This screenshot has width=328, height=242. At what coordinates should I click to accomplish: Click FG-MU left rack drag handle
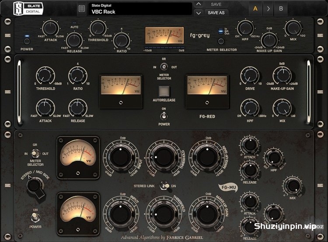coord(8,185)
